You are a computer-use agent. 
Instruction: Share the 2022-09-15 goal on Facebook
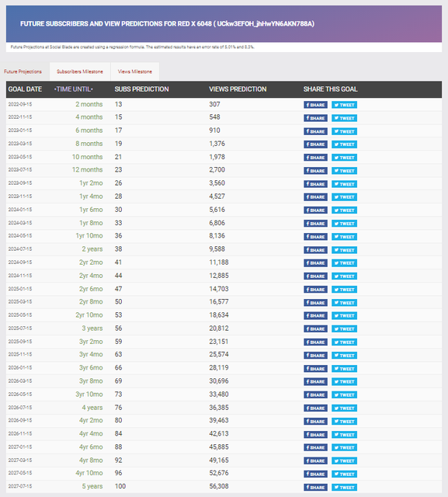315,105
